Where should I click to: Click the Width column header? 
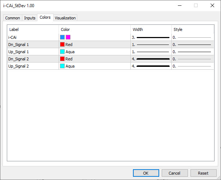tap(151, 29)
